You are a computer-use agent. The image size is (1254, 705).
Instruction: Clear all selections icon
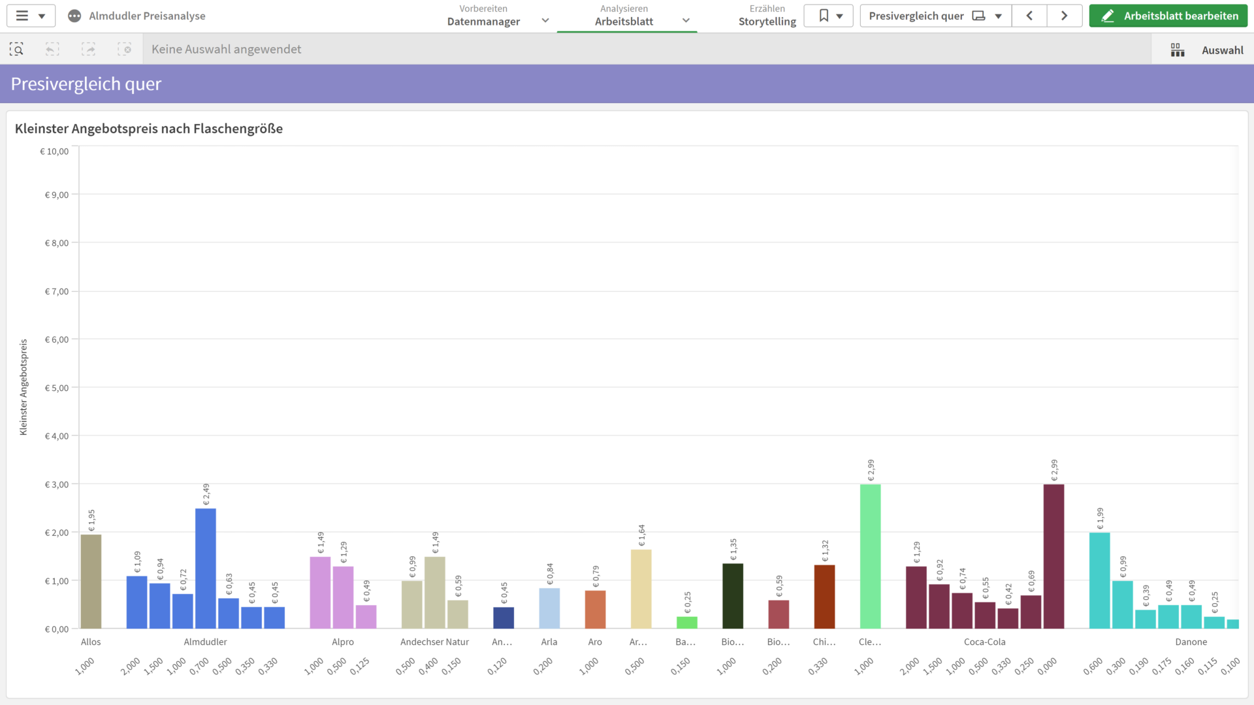point(124,49)
